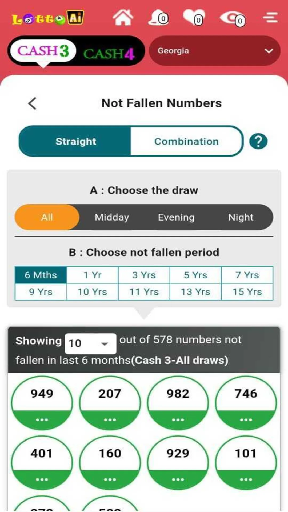
Task: Open the question mark help icon
Action: tap(258, 141)
